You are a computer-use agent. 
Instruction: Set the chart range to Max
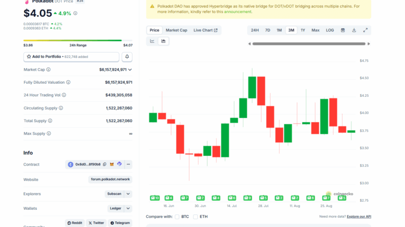pyautogui.click(x=315, y=30)
